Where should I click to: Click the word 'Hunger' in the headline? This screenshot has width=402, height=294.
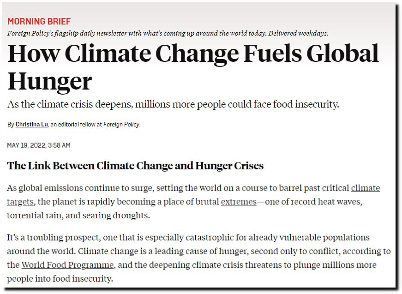coord(50,82)
